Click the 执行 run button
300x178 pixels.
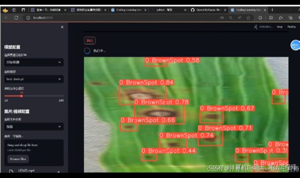point(90,40)
